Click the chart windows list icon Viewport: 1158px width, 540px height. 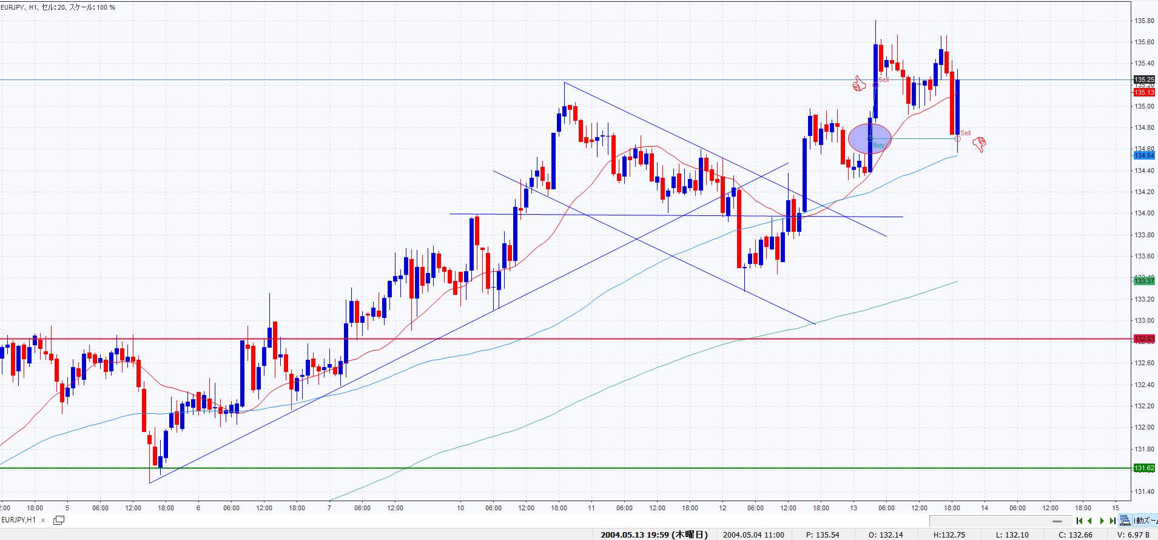coord(59,520)
